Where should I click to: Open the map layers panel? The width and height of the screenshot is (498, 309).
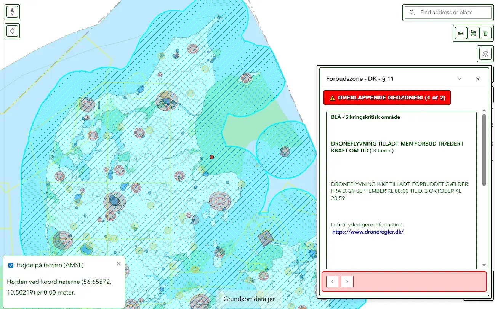(x=485, y=53)
